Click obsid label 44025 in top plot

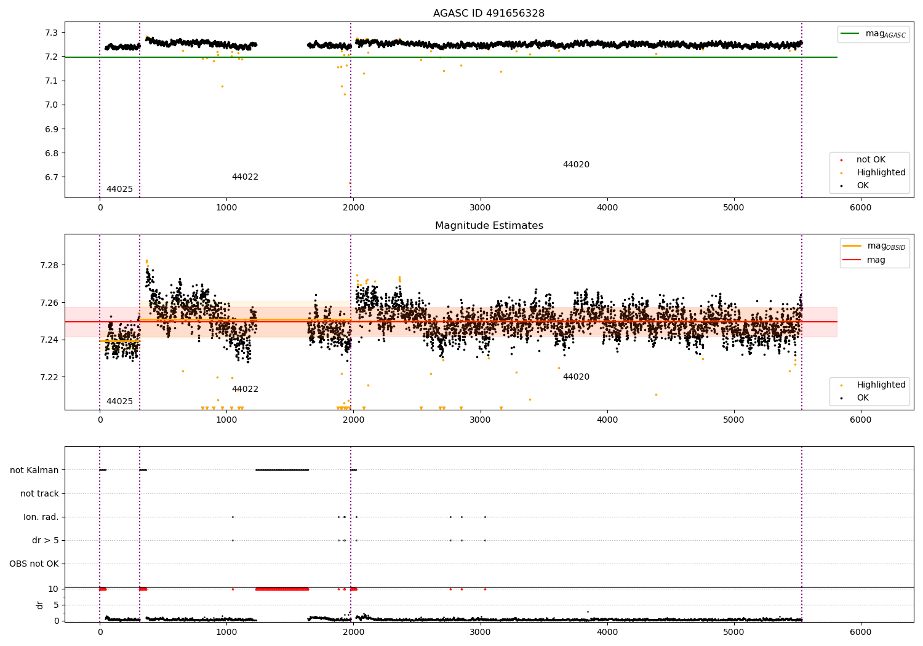pyautogui.click(x=119, y=189)
